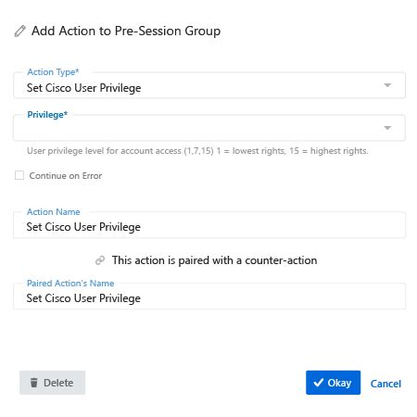Expand the Privilege dropdown arrow

tap(387, 128)
